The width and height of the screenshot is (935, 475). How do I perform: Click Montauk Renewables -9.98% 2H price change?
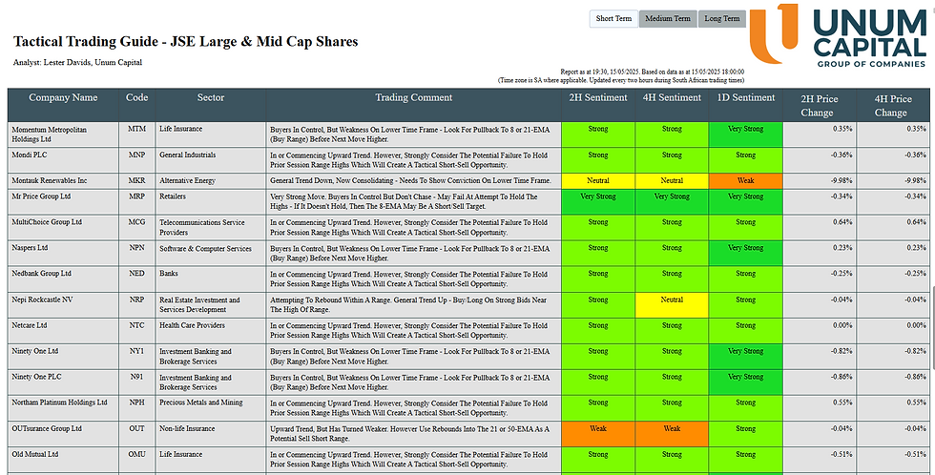tap(840, 180)
